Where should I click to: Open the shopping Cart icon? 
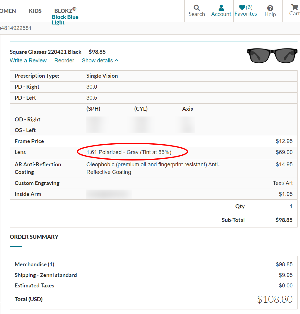pyautogui.click(x=294, y=7)
